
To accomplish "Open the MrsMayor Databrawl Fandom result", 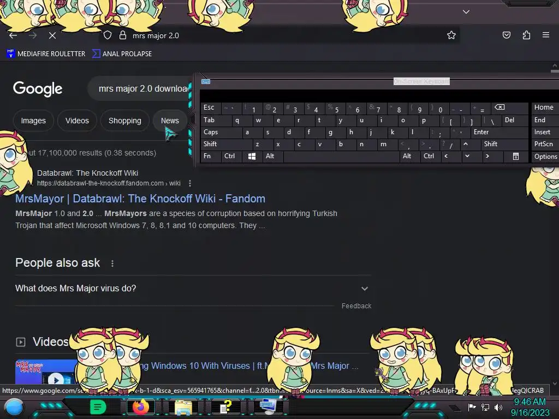I will 140,199.
